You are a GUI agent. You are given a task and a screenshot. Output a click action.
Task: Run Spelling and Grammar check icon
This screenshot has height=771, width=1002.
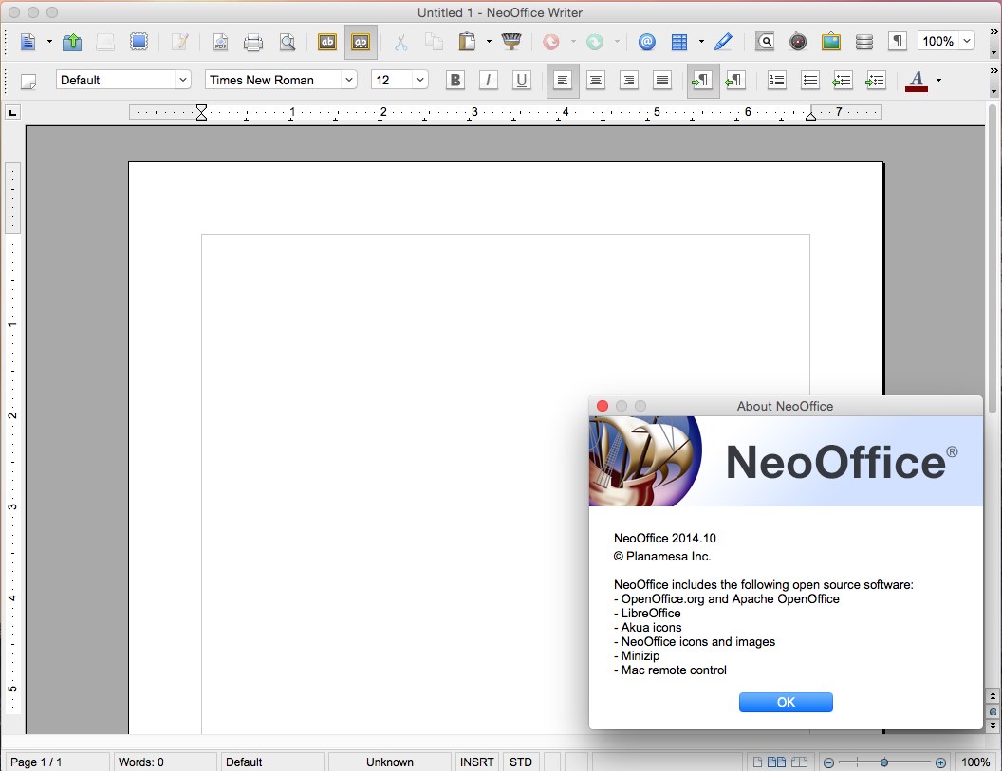click(327, 42)
